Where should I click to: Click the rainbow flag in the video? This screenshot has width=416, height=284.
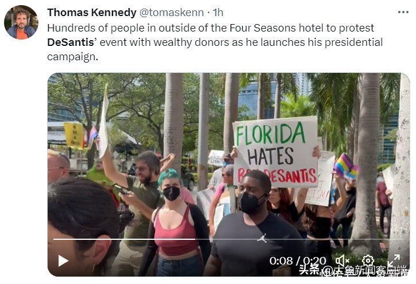click(345, 166)
